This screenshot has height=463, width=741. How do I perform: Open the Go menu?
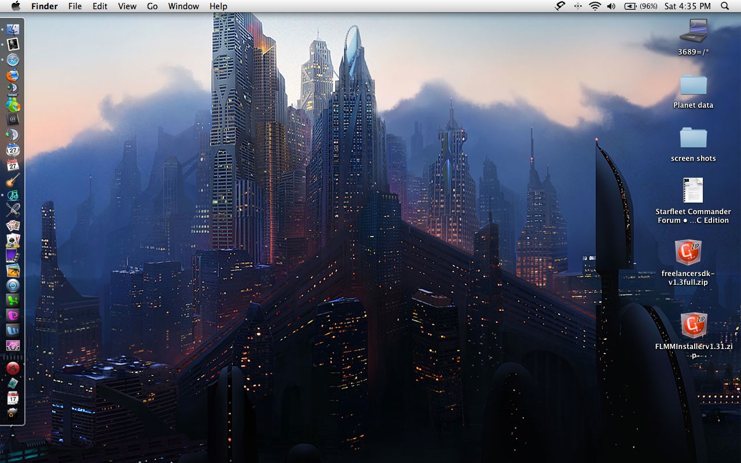(152, 6)
